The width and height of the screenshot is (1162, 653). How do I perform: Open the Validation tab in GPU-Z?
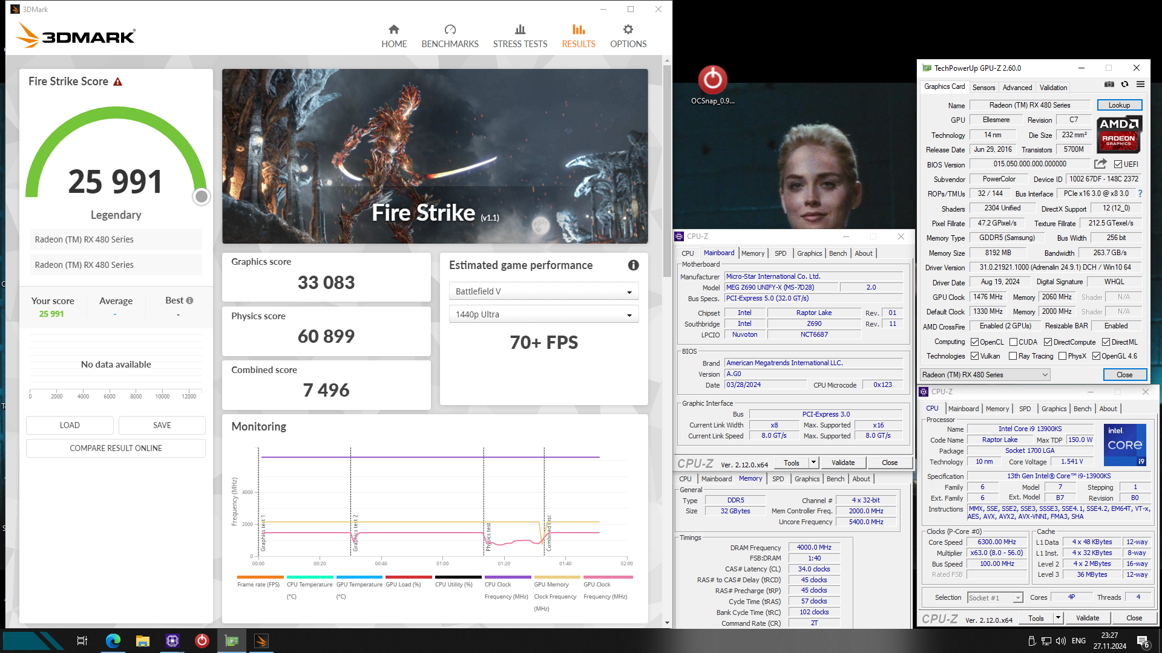(1053, 88)
